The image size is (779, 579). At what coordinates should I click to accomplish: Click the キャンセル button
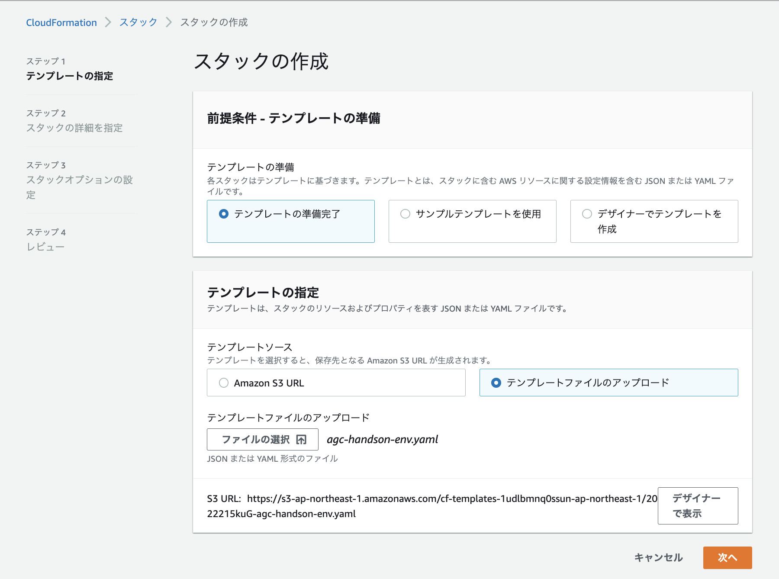[x=659, y=558]
